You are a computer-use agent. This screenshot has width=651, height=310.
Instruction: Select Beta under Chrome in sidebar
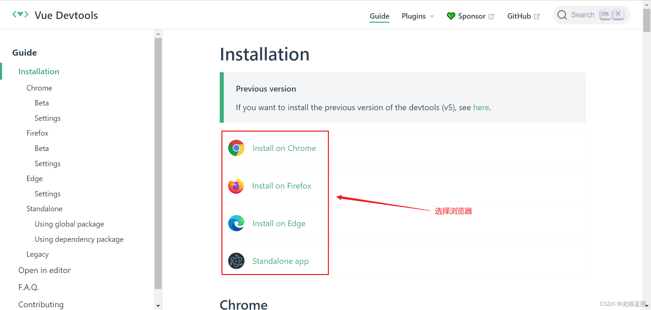tap(42, 103)
